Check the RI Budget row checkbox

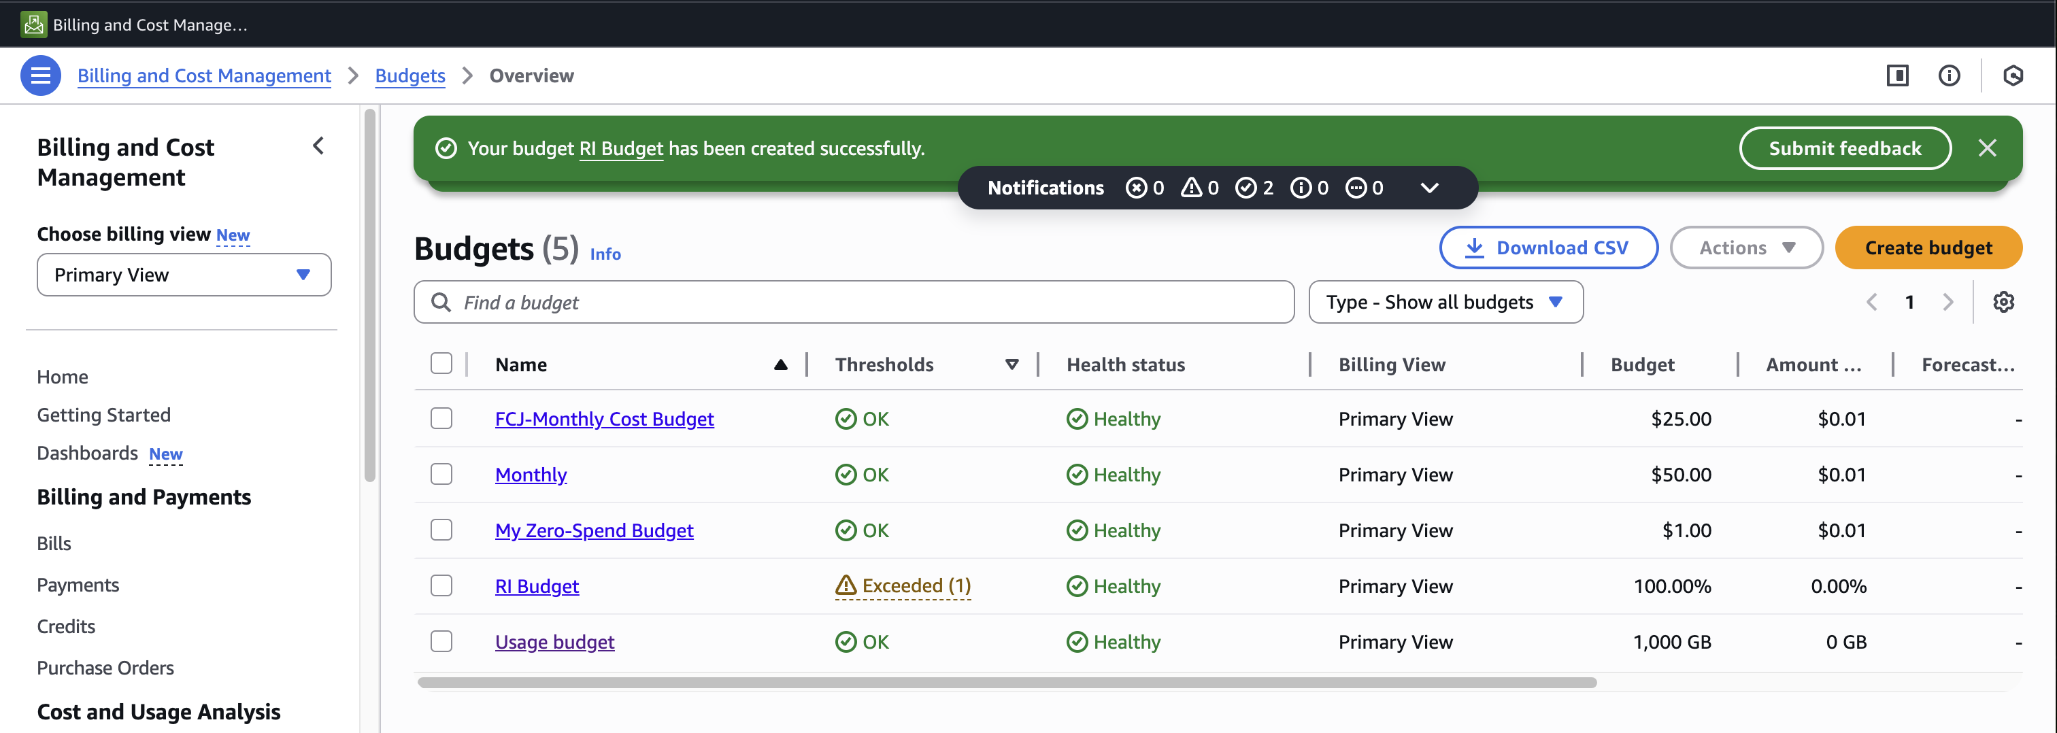pos(441,586)
